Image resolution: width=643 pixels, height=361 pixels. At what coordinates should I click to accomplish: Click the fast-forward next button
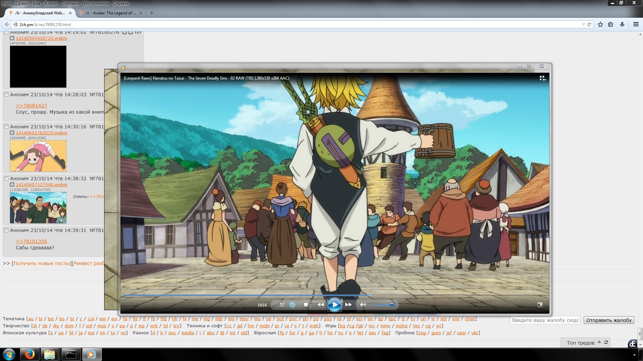(x=348, y=305)
